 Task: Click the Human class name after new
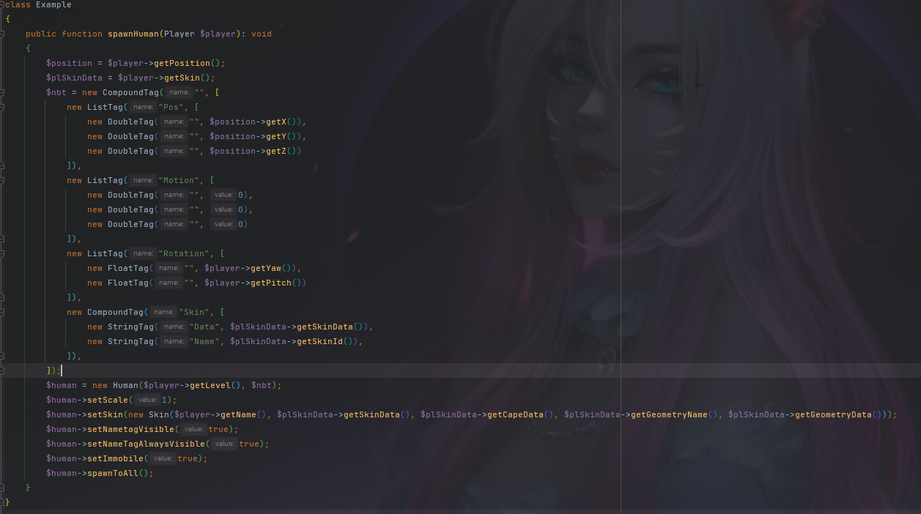point(125,385)
